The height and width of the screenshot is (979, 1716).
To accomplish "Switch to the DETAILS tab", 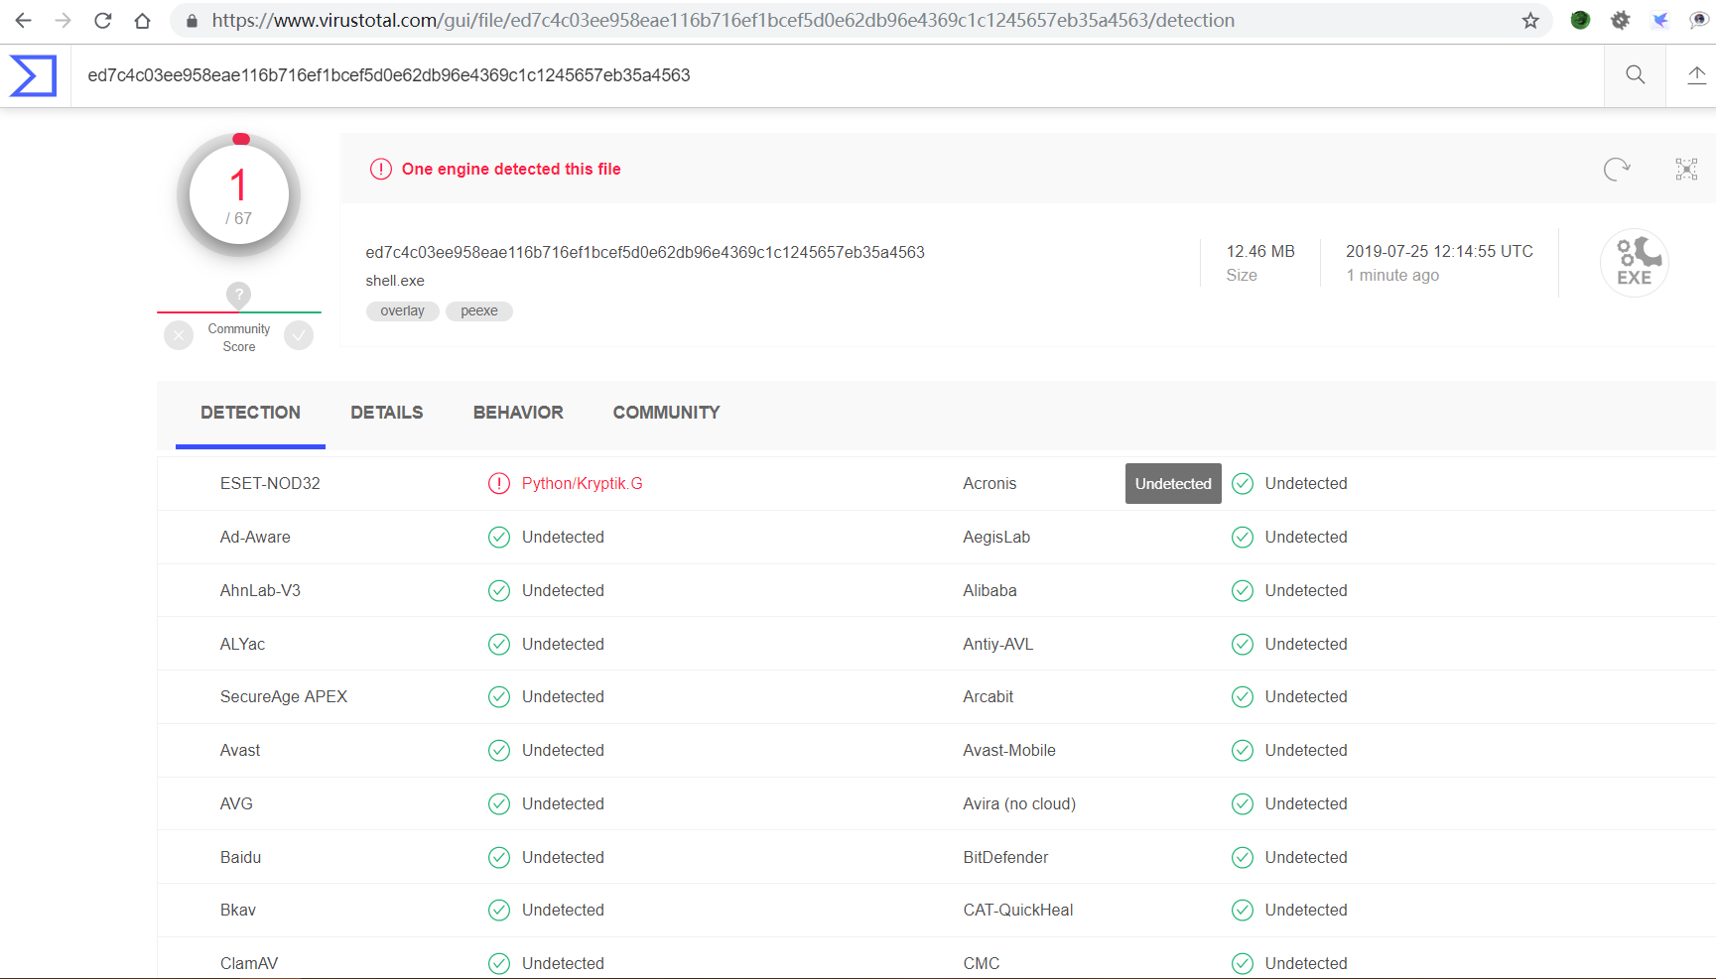I will tap(387, 413).
